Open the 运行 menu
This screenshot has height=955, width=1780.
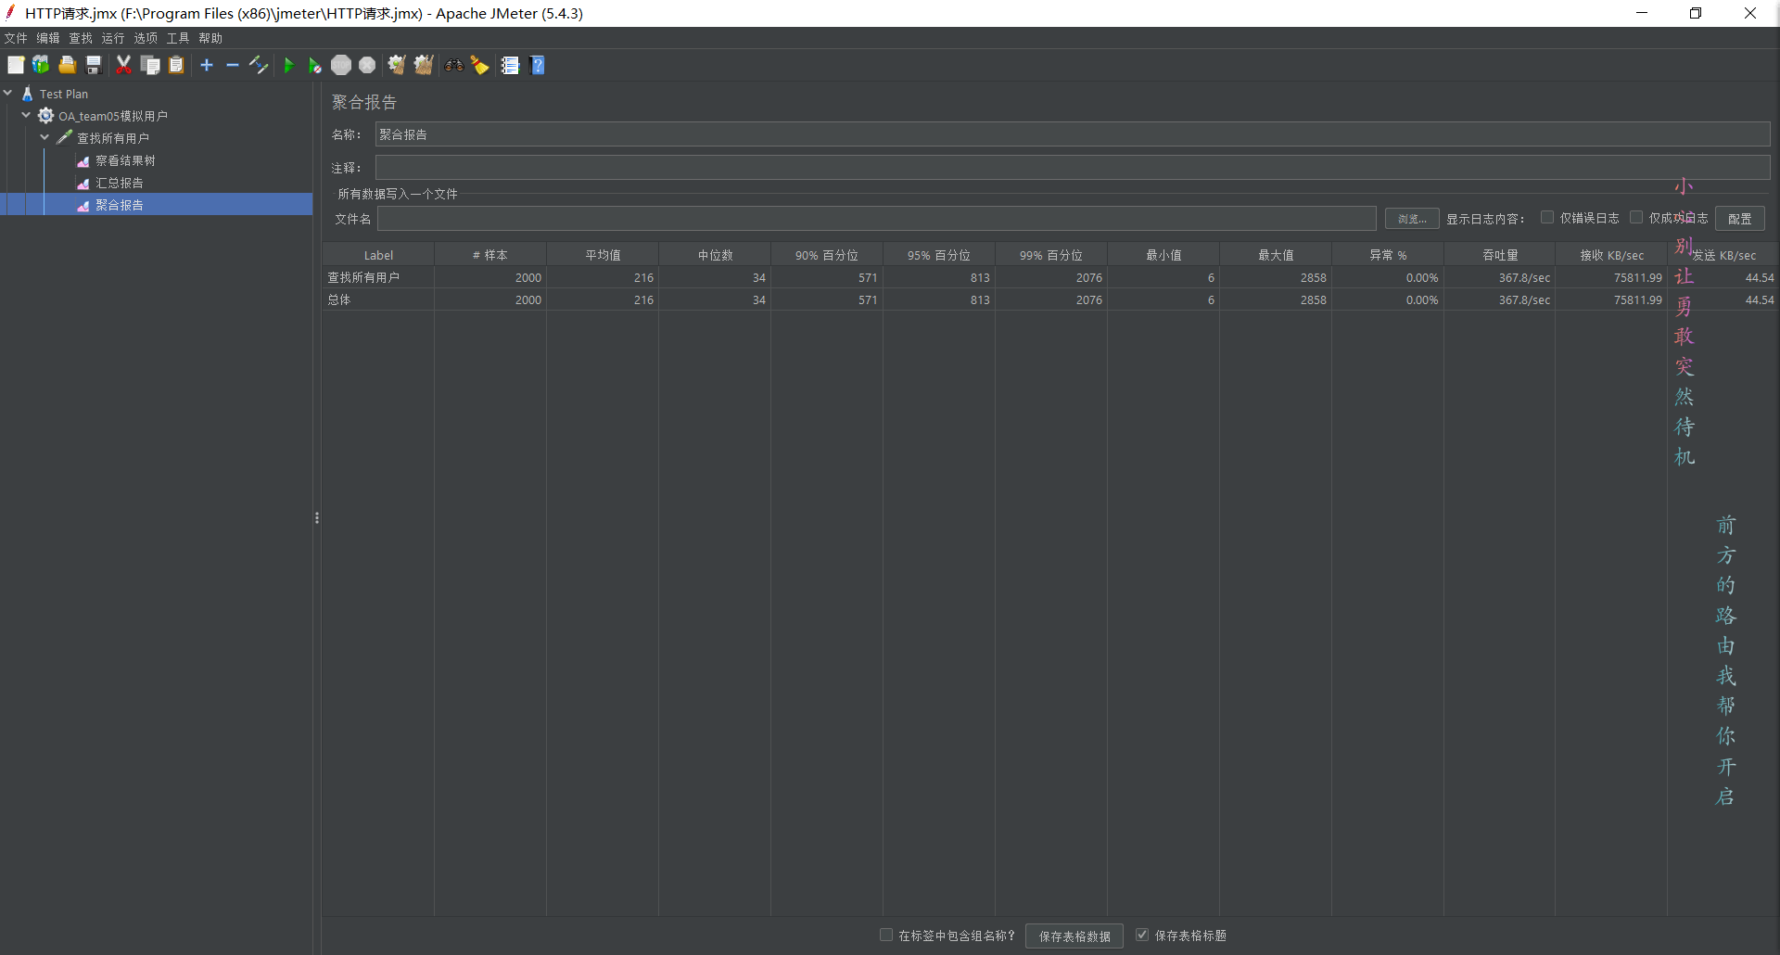113,38
